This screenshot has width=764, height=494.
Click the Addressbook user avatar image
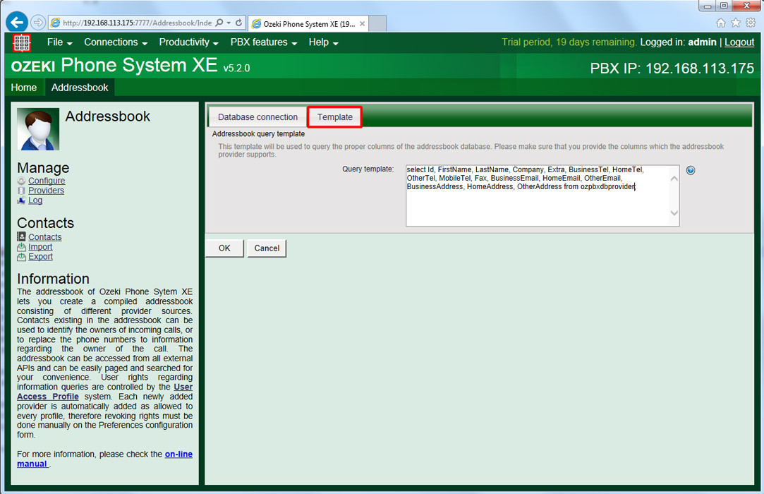coord(38,128)
